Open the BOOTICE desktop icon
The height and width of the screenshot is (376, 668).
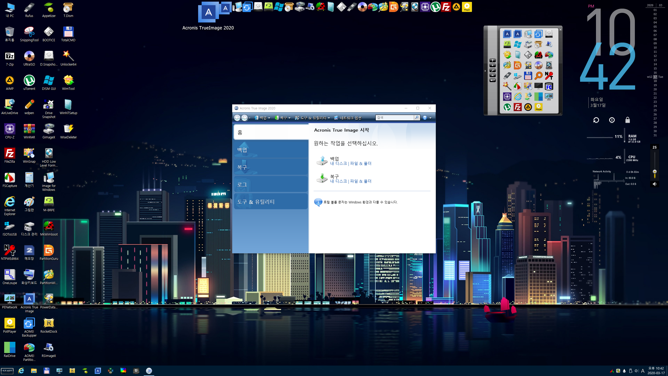click(x=49, y=34)
